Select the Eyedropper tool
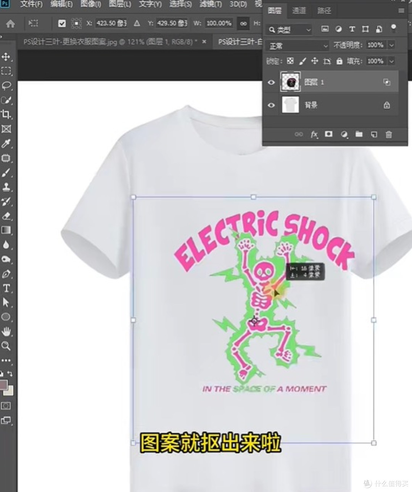 tap(6, 144)
